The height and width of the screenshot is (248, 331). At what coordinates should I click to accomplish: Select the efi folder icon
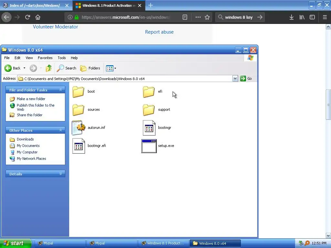[x=149, y=92]
